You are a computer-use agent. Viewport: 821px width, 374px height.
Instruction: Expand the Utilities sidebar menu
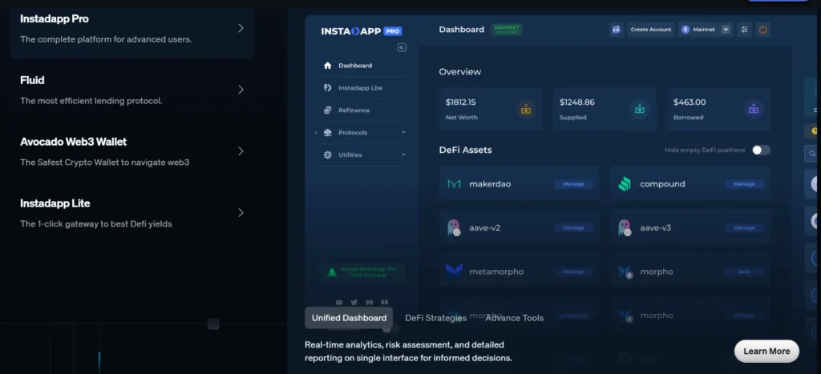click(x=403, y=155)
